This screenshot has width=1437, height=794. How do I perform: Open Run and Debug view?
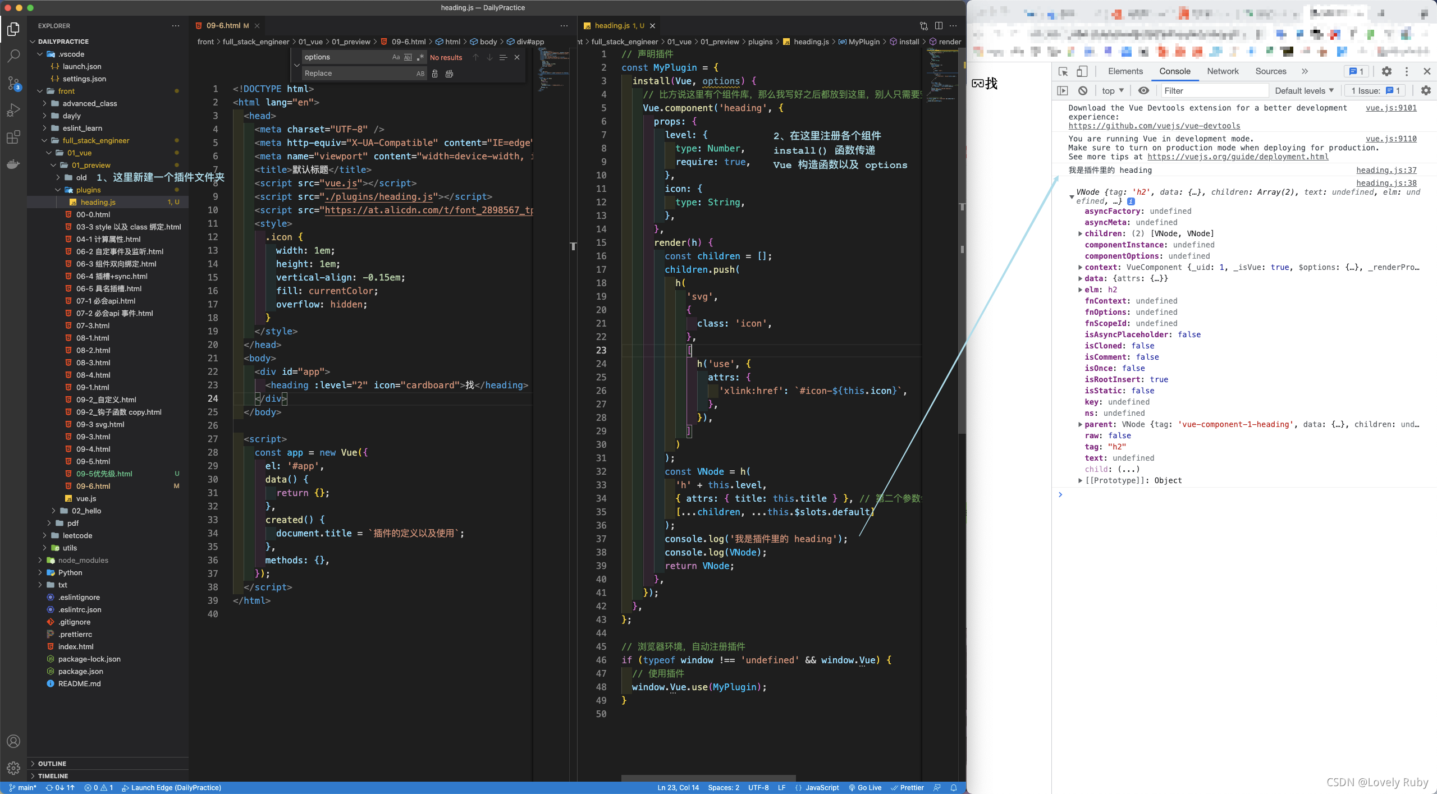pos(13,110)
